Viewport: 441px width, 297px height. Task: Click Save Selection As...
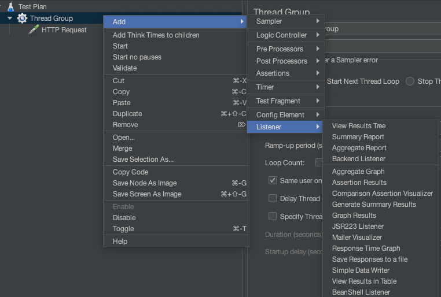[x=177, y=159]
